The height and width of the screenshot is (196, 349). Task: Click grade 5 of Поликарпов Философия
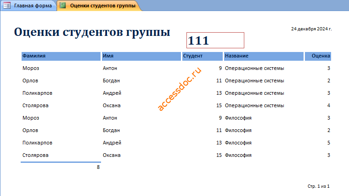click(329, 143)
